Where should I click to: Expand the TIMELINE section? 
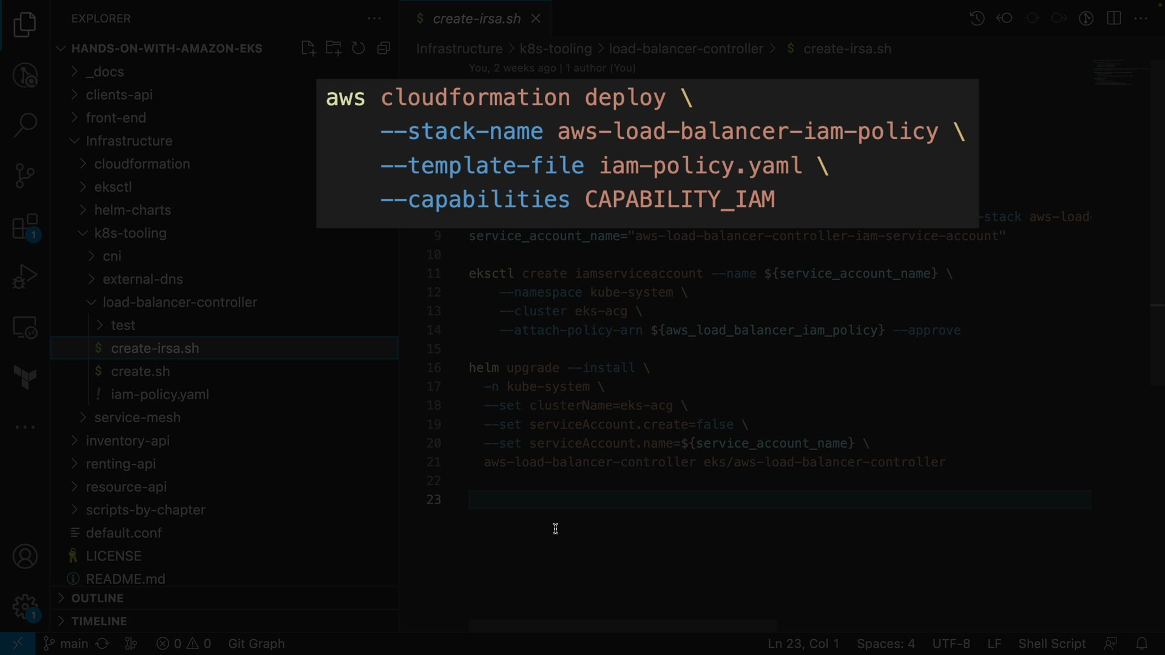point(99,621)
